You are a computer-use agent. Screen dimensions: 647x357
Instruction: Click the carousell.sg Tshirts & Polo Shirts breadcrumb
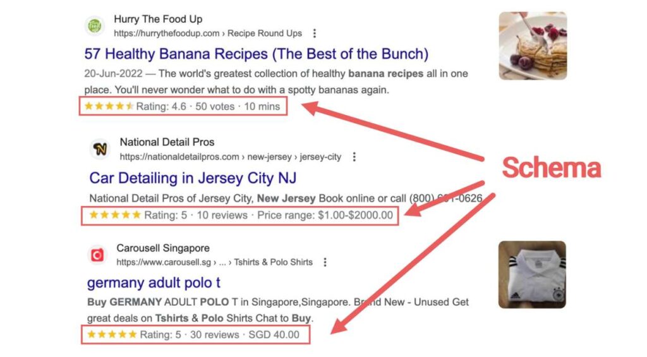coord(214,262)
